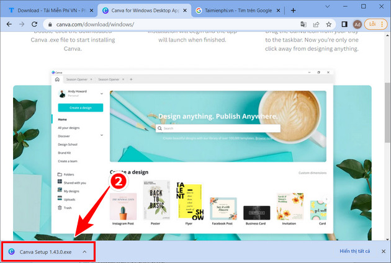Open Chrome's Lỗi menu button

point(375,24)
